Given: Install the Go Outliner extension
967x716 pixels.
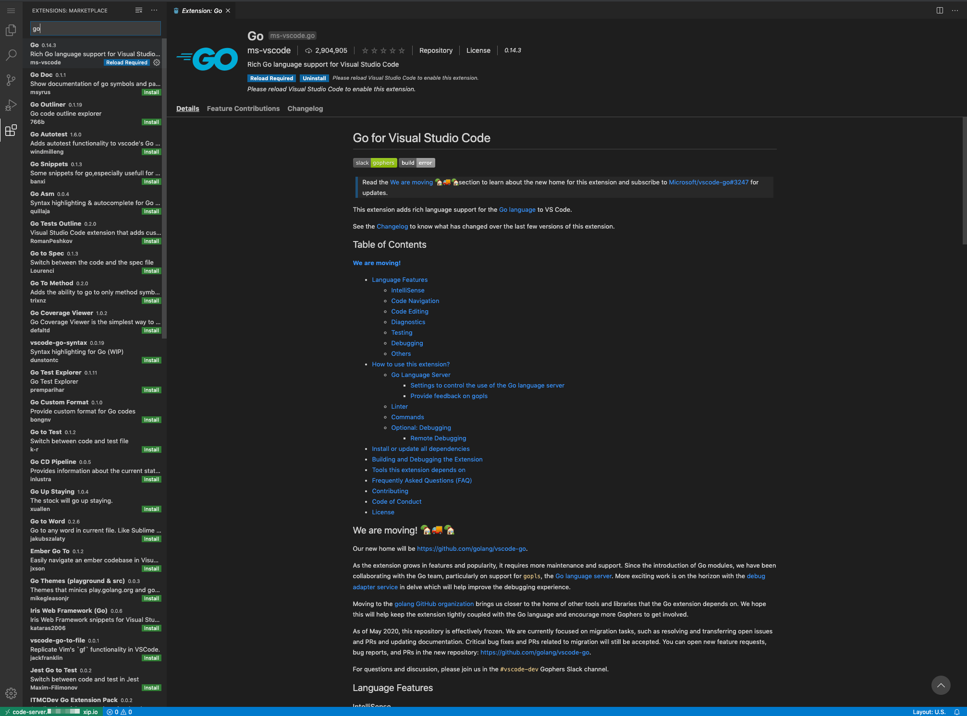Looking at the screenshot, I should [151, 122].
